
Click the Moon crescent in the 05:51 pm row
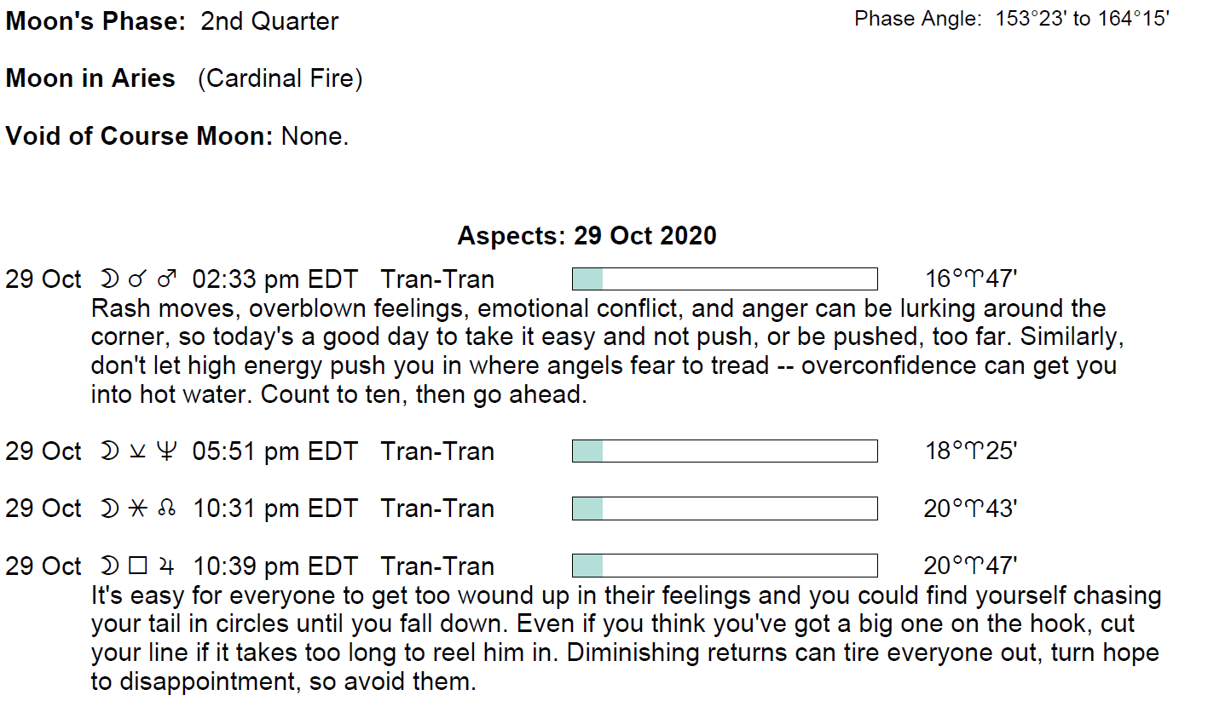click(110, 451)
